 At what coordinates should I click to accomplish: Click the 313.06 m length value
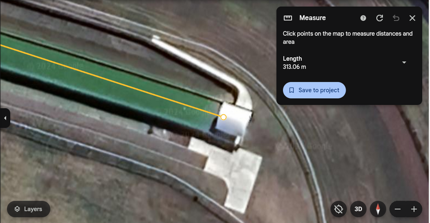(295, 67)
